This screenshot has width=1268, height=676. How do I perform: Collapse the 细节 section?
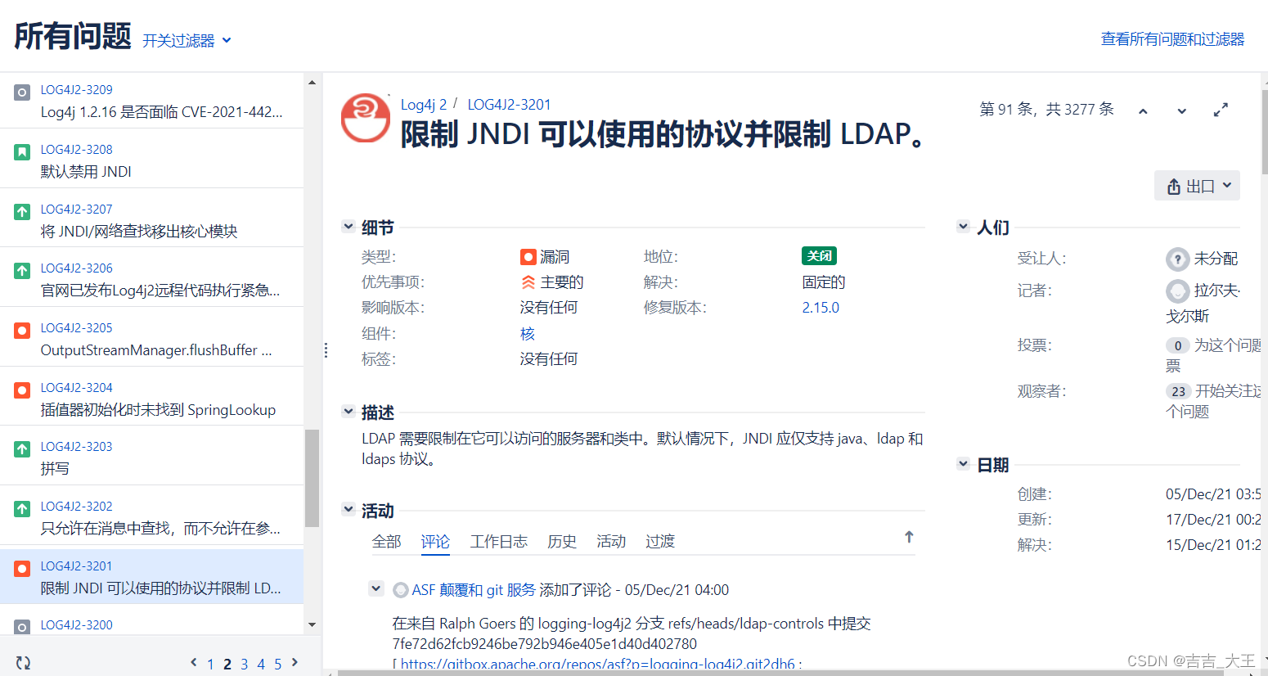(x=348, y=227)
